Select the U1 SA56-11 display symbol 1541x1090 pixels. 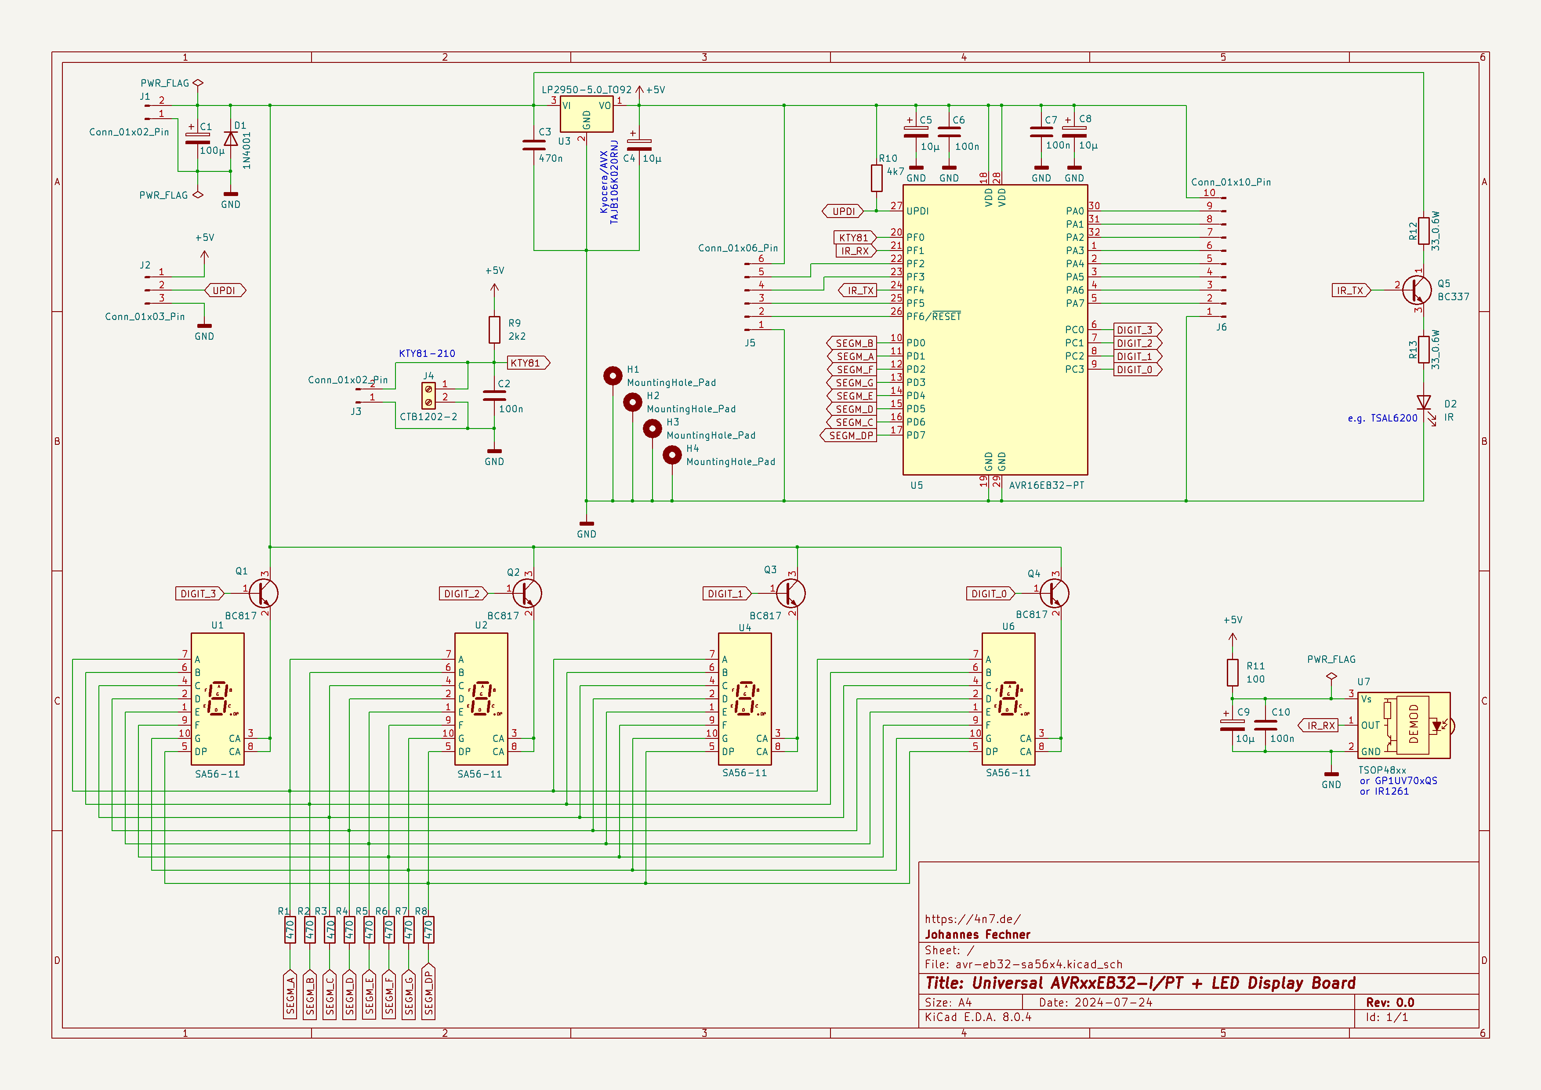218,699
